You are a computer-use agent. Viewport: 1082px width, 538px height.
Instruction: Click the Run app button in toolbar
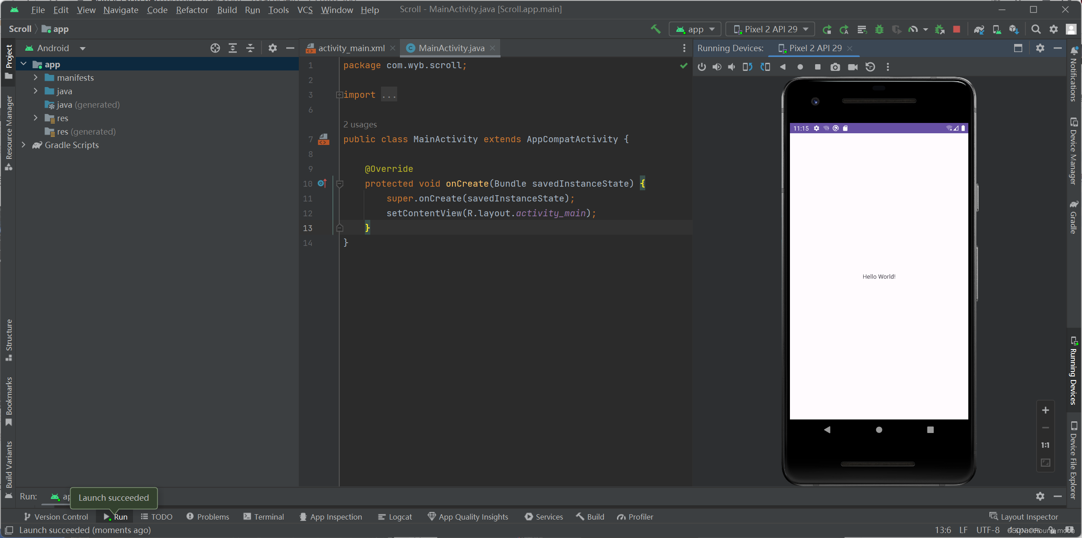pos(826,29)
